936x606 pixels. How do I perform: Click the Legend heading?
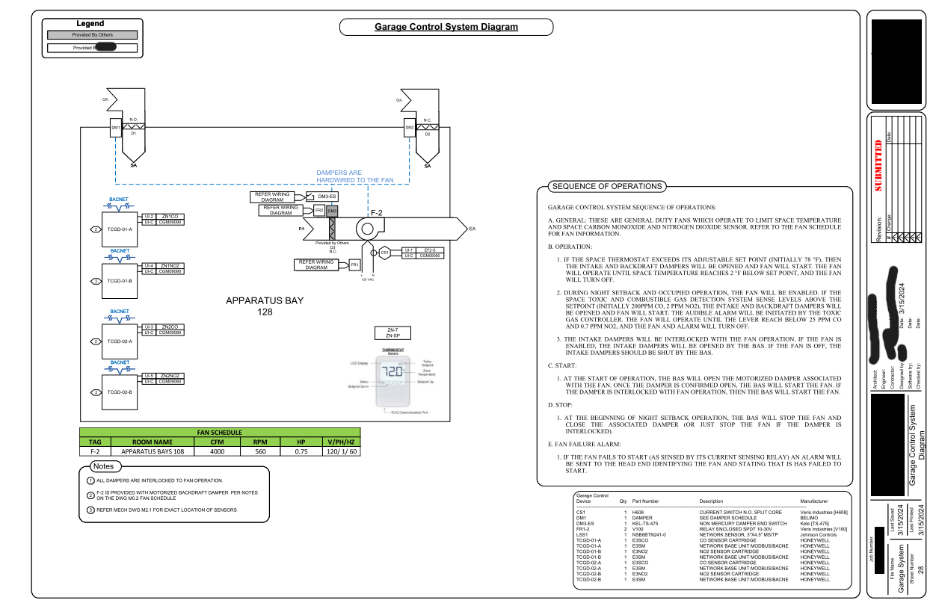[x=91, y=24]
